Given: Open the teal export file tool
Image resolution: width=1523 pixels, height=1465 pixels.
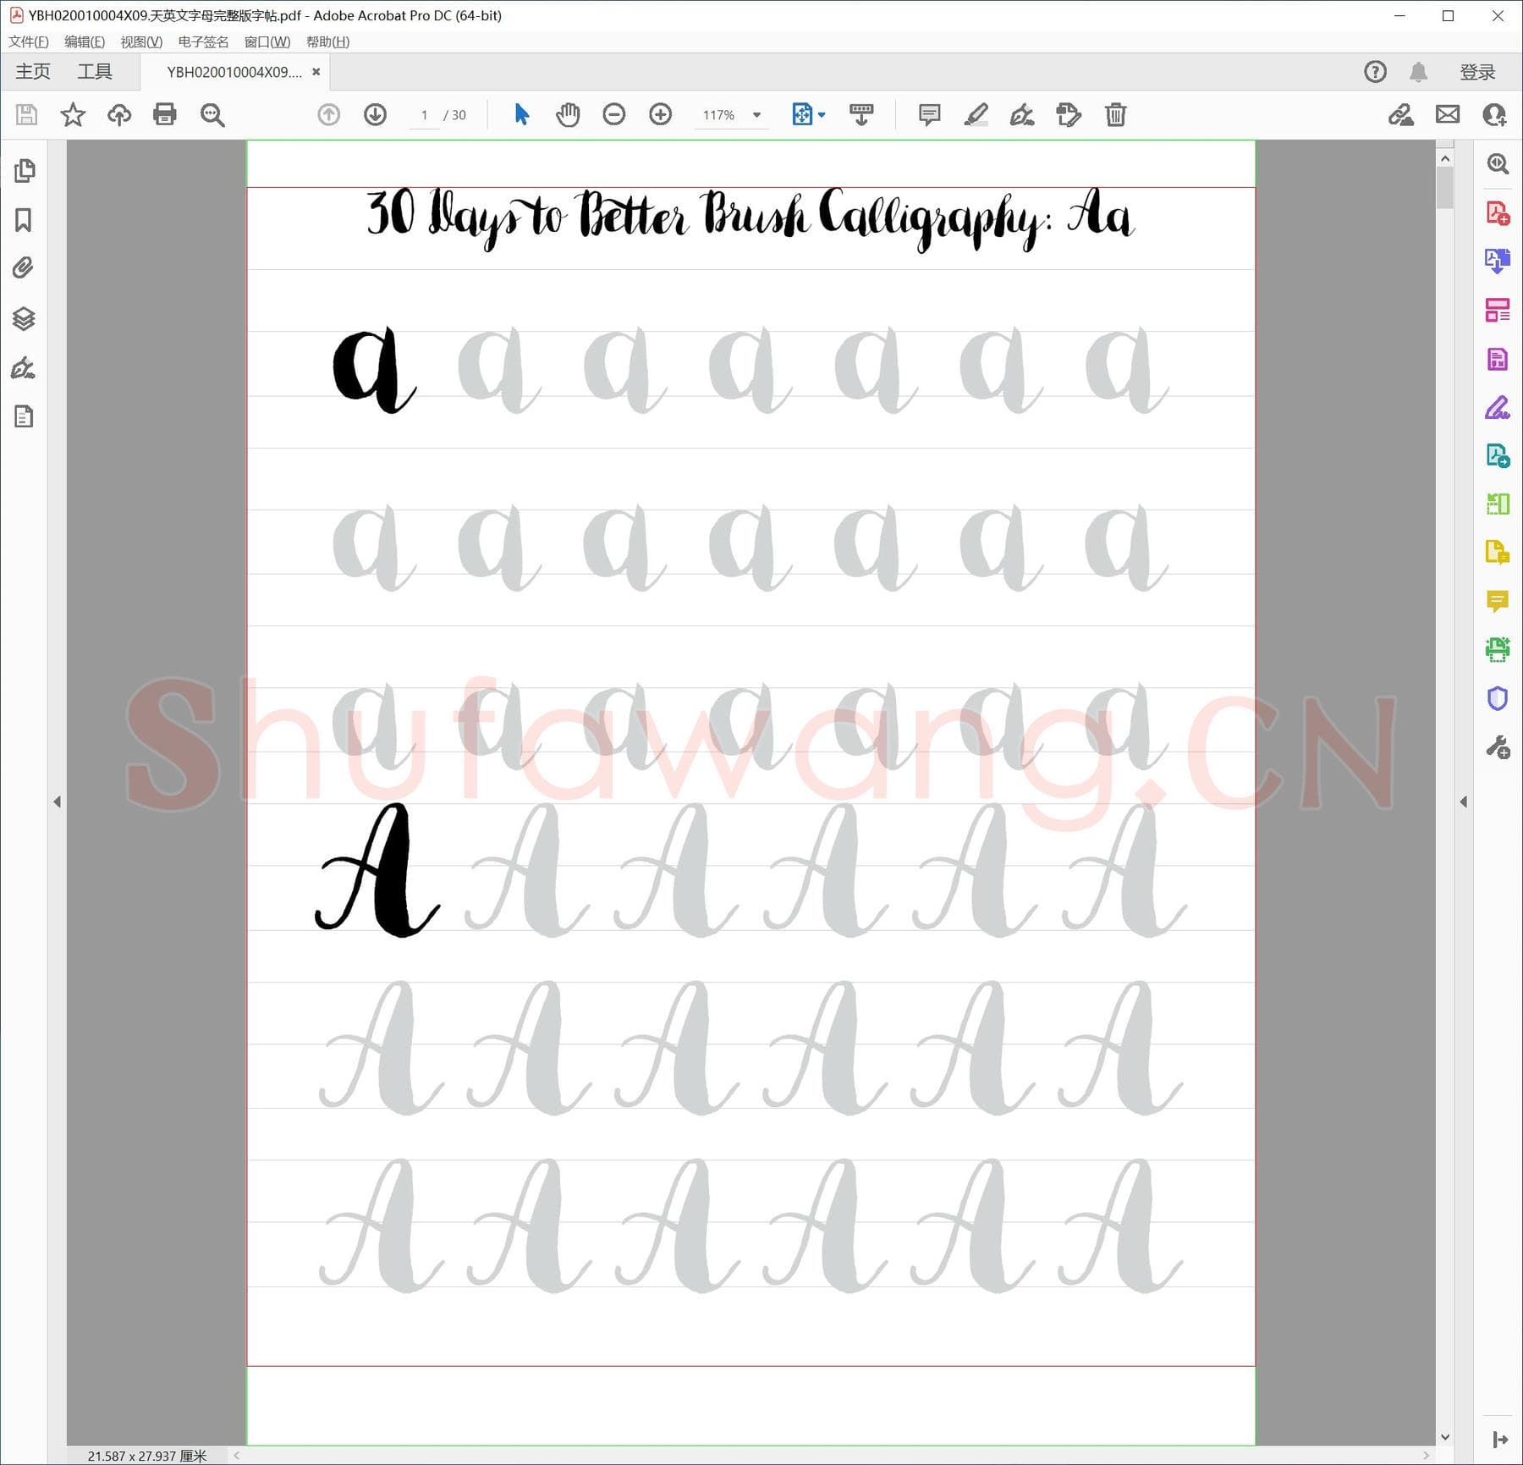Looking at the screenshot, I should (1498, 456).
